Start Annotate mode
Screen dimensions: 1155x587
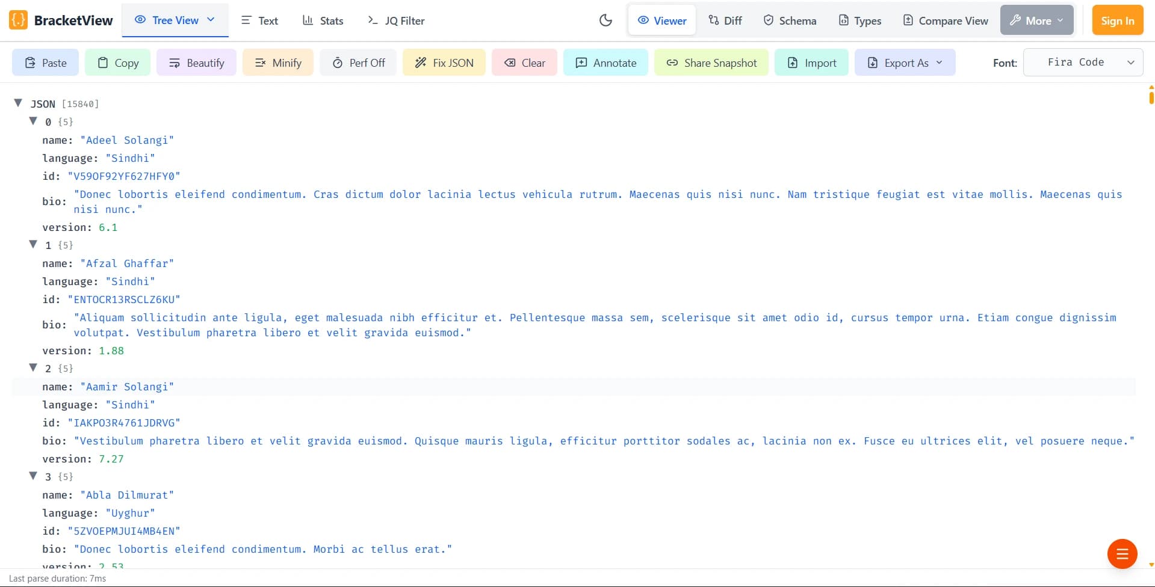[605, 63]
